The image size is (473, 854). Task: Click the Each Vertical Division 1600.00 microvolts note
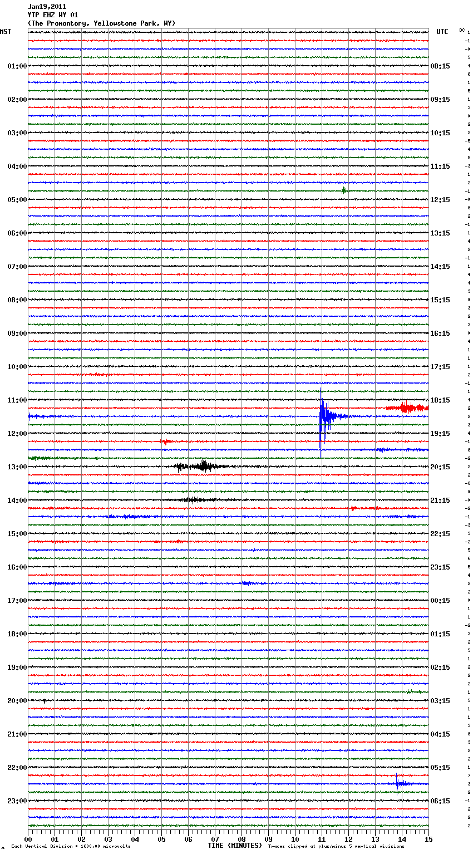[x=71, y=846]
